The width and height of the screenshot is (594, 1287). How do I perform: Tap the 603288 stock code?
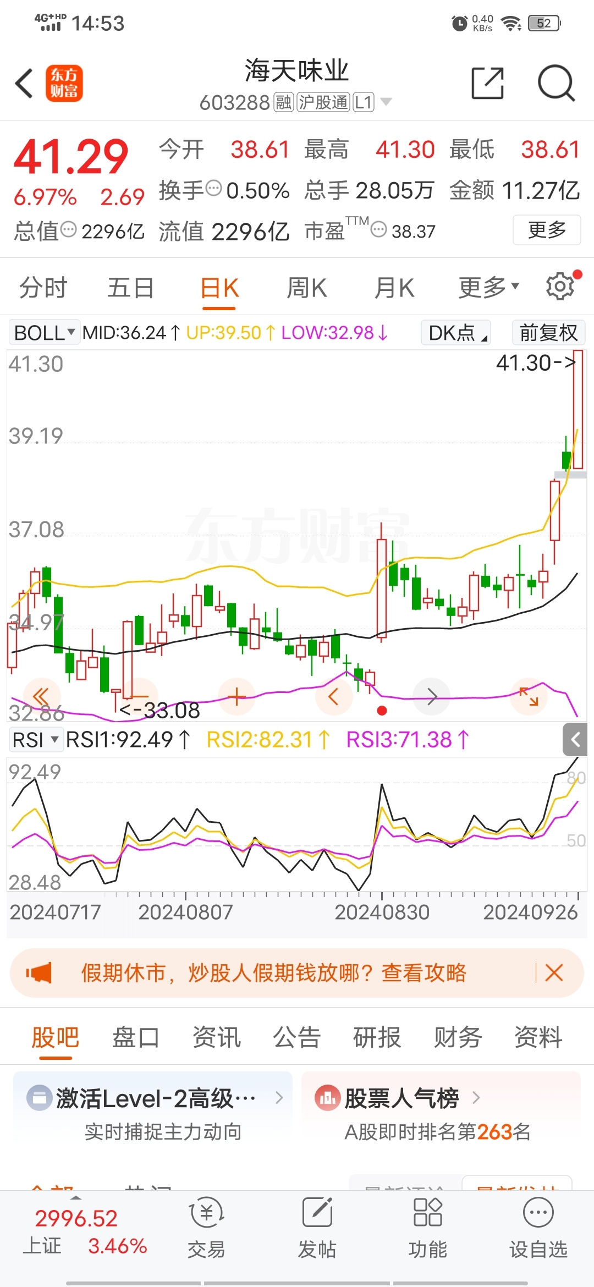pos(234,102)
